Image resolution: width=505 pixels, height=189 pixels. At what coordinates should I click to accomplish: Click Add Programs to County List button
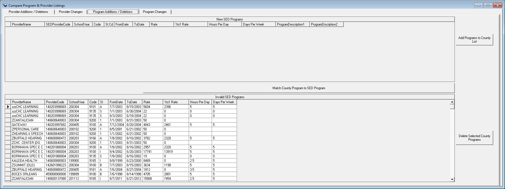(x=474, y=40)
